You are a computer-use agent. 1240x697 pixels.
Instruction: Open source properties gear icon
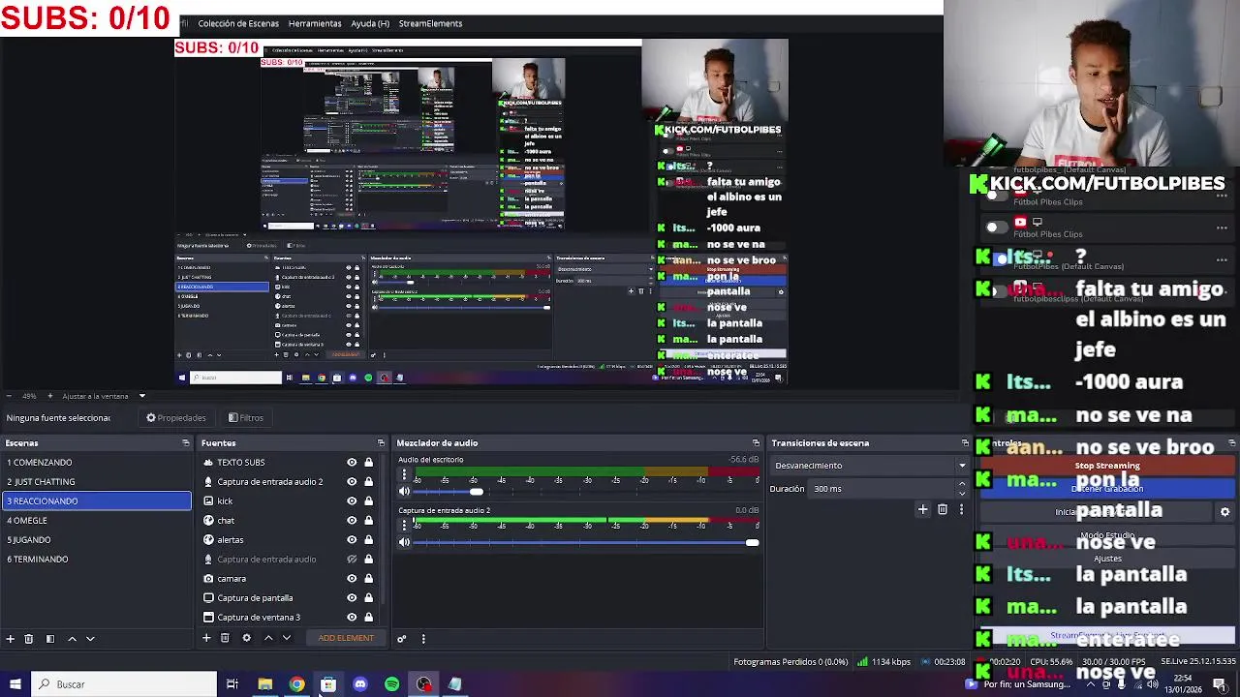246,638
